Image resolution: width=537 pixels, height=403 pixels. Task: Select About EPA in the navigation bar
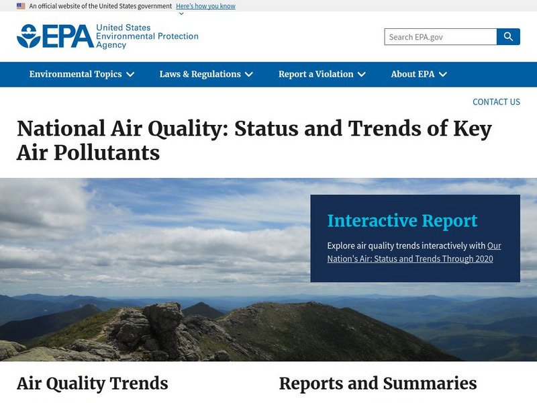(412, 75)
